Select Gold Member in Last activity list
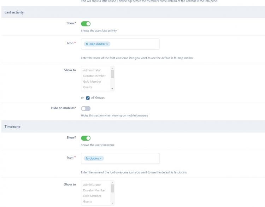This screenshot has width=265, height=207. pos(92,82)
